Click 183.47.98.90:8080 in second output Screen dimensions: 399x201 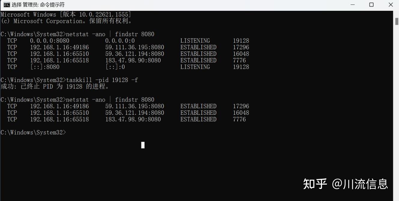[133, 119]
